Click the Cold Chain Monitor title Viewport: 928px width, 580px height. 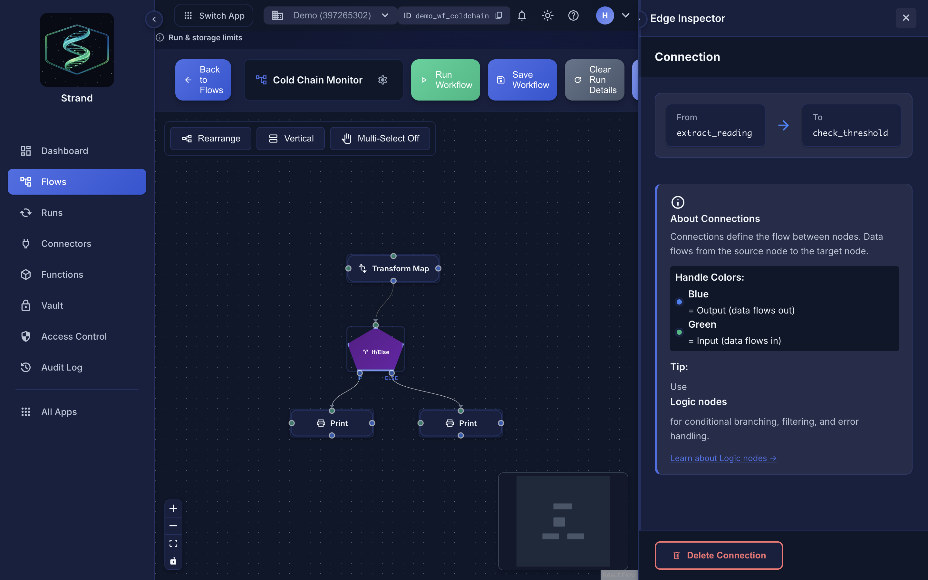tap(317, 80)
